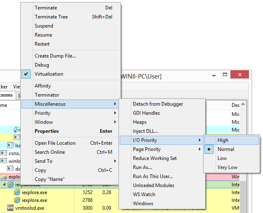This screenshot has width=263, height=213.
Task: Expand the Miscellaneous submenu
Action: (x=70, y=104)
